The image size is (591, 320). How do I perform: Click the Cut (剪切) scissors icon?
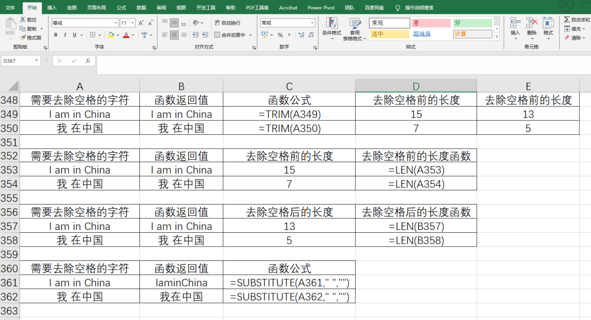click(x=23, y=20)
